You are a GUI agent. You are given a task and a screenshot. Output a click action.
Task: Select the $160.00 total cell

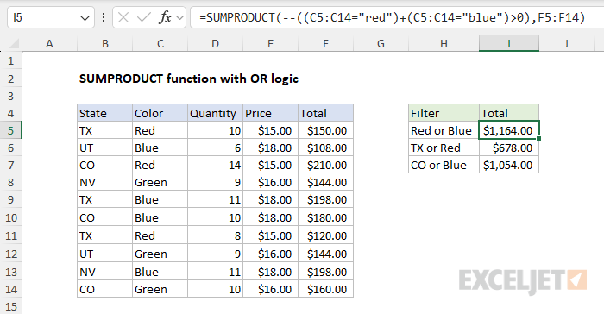pos(325,289)
